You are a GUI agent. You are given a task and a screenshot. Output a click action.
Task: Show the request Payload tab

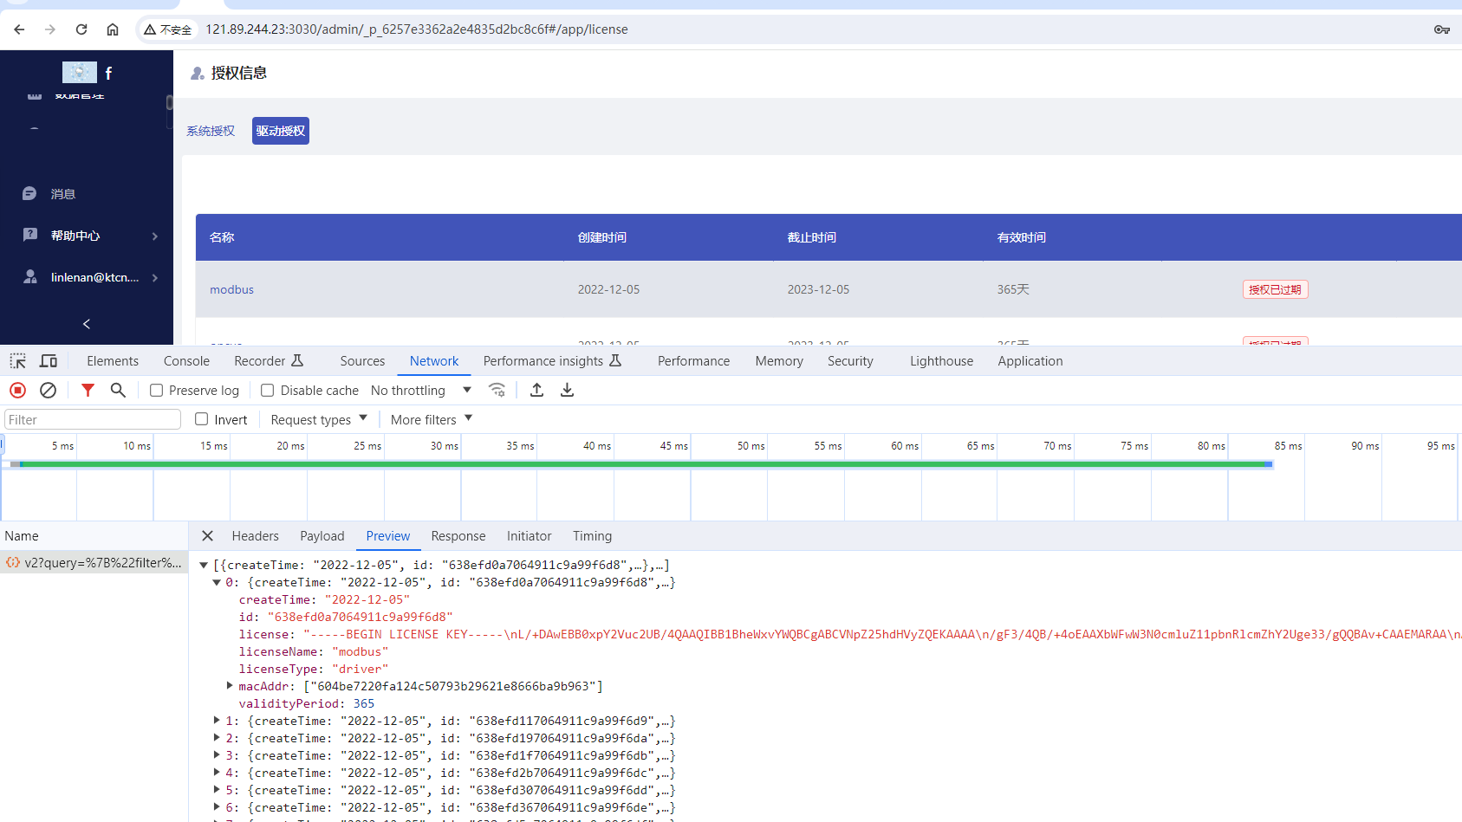322,536
